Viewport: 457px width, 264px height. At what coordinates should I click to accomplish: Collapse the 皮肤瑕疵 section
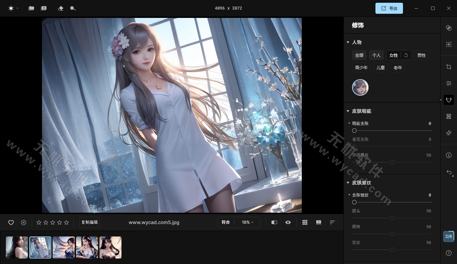[x=348, y=111]
